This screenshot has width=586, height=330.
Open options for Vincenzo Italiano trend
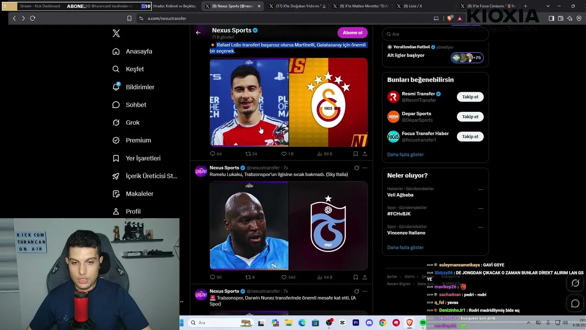click(481, 227)
